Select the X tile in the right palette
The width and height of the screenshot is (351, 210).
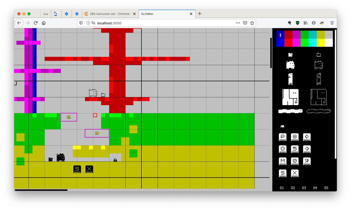[295, 173]
